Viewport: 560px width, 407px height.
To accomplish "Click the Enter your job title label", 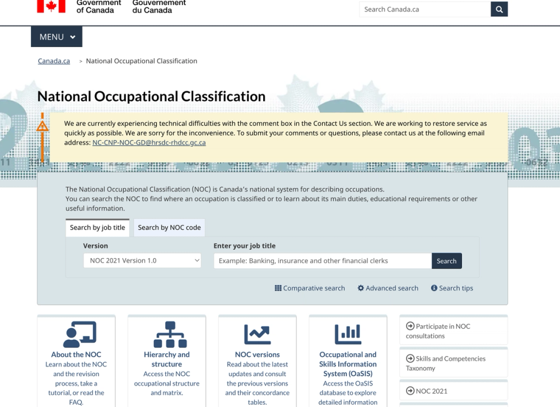I will coord(245,246).
